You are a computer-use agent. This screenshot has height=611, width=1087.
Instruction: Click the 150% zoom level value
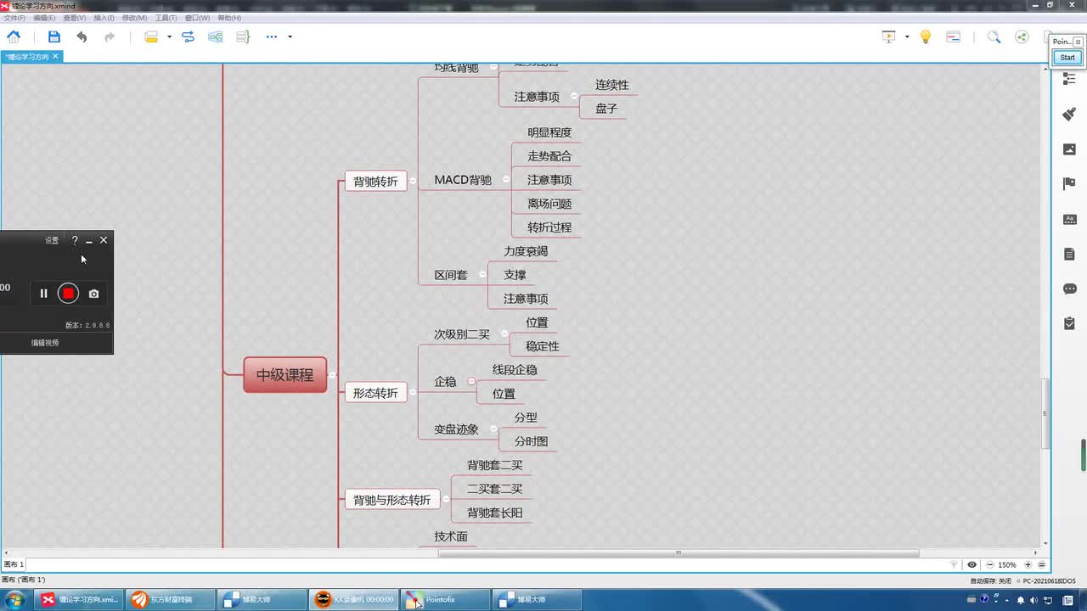[x=1007, y=564]
